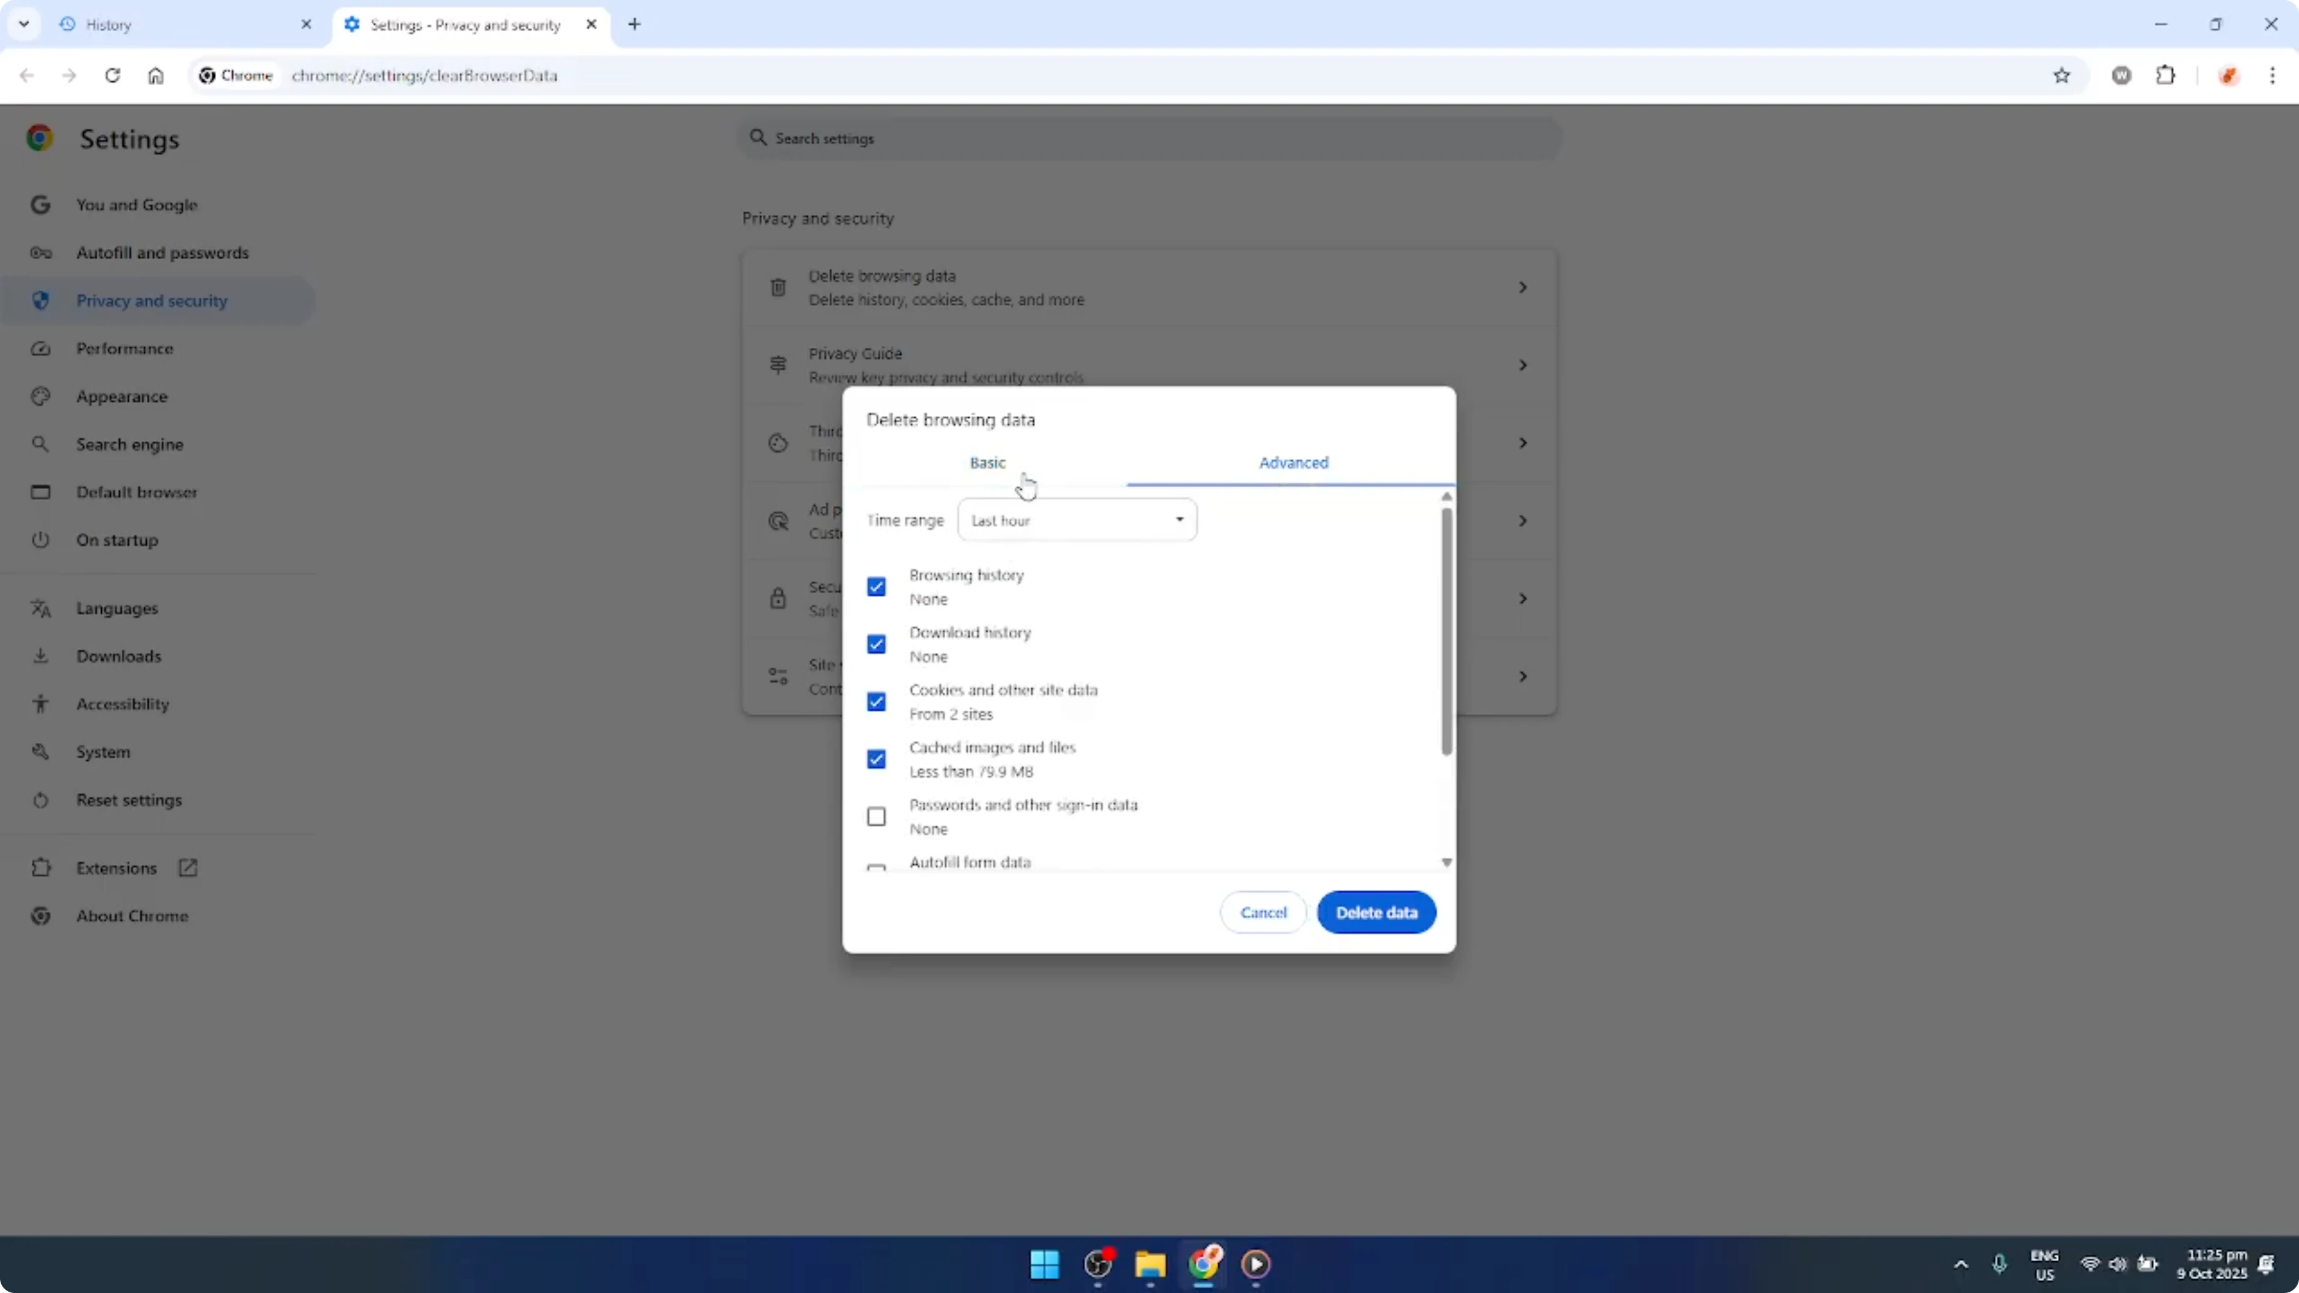2299x1293 pixels.
Task: Click the dialog scrollbar down arrow
Action: click(x=1447, y=863)
